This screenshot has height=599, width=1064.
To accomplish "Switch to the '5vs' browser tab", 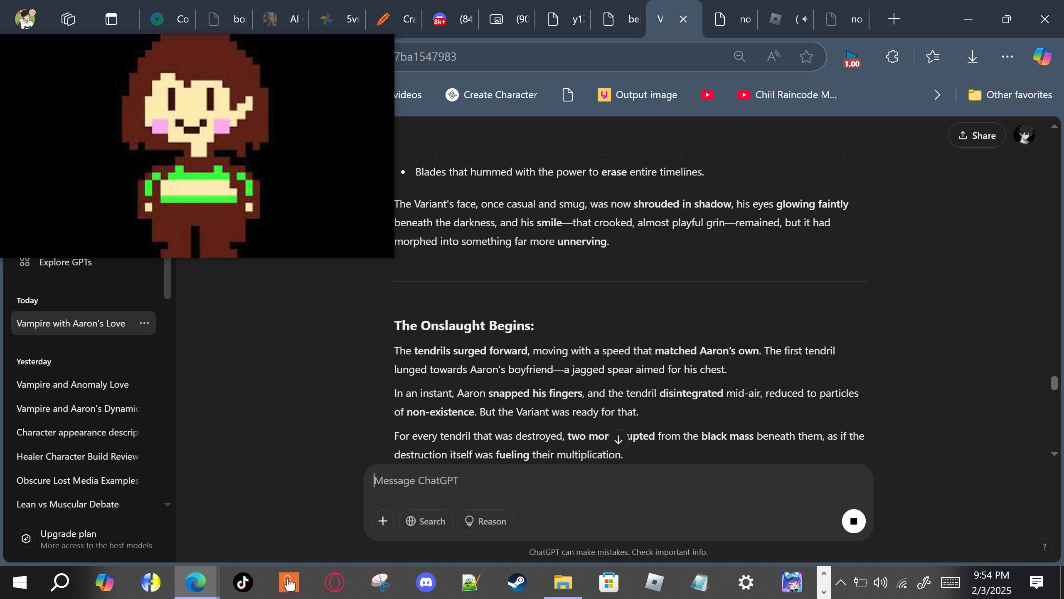I will [337, 19].
